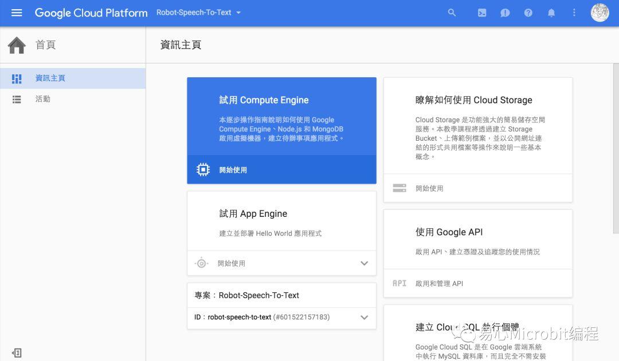The height and width of the screenshot is (361, 619).
Task: Click the user account avatar
Action: click(x=600, y=13)
